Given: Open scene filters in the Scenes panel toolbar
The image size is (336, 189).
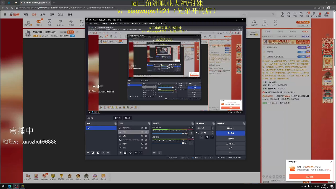Looking at the screenshot, I should click(98, 153).
